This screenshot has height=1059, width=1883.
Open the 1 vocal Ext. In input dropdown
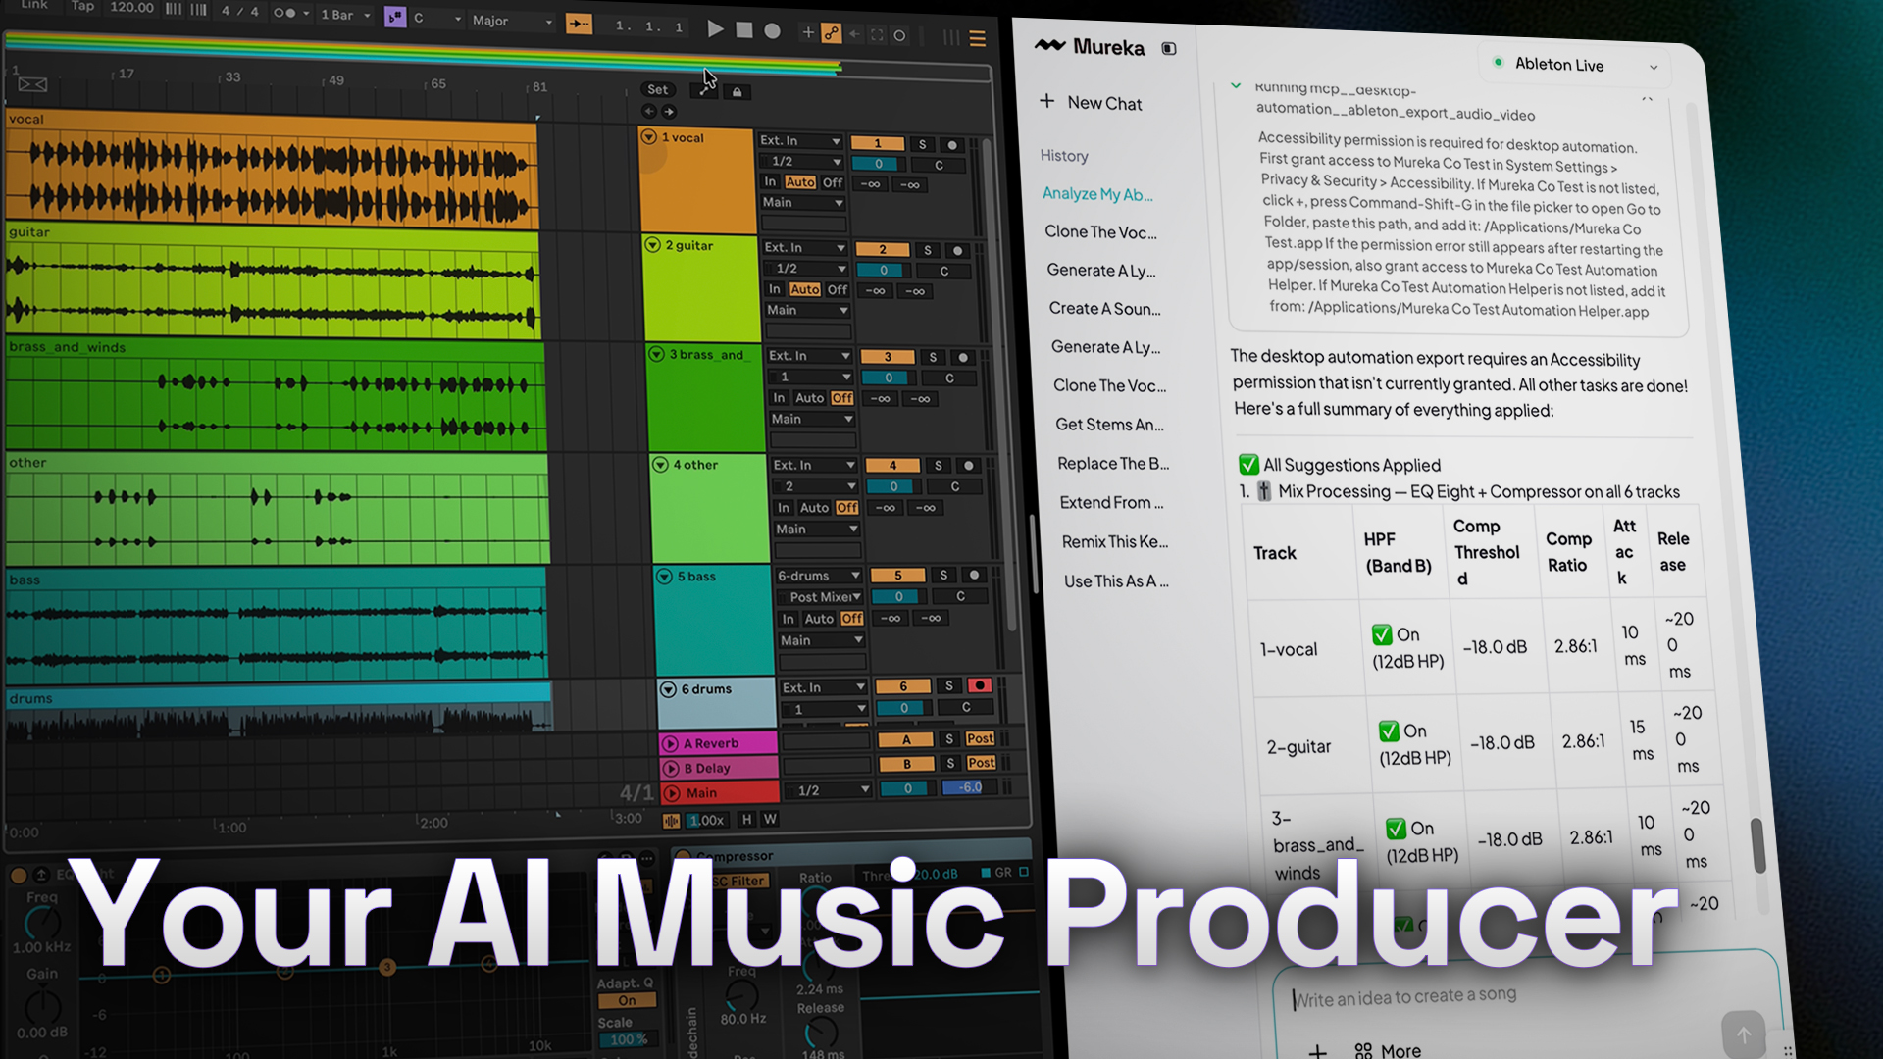(800, 141)
